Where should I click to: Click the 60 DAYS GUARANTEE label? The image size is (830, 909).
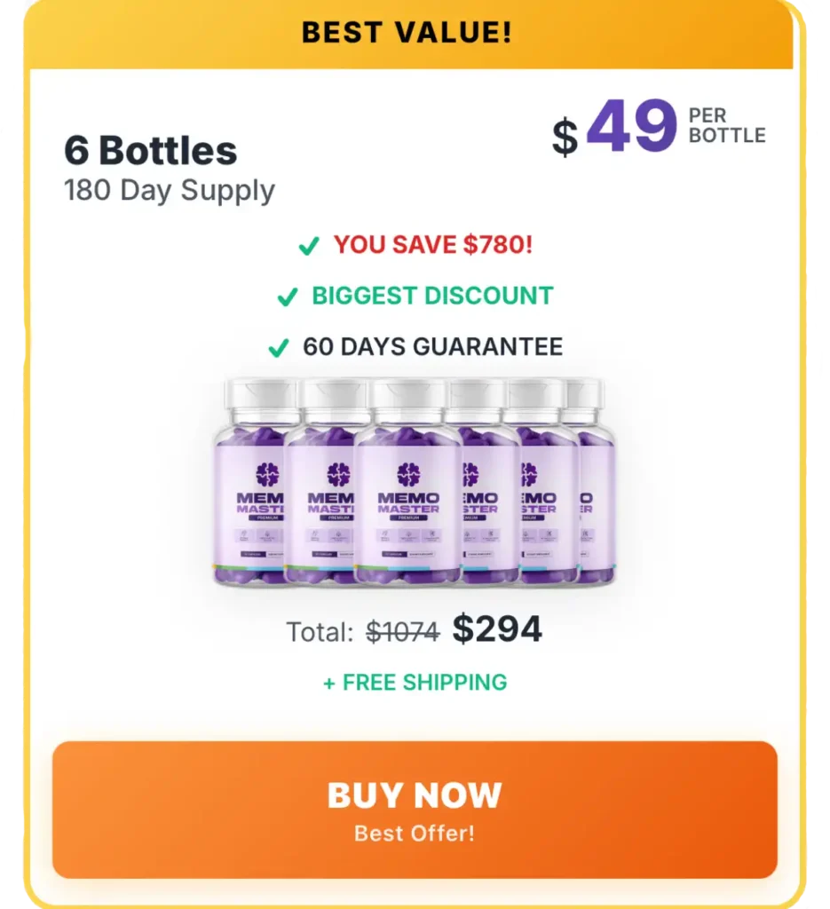click(433, 347)
